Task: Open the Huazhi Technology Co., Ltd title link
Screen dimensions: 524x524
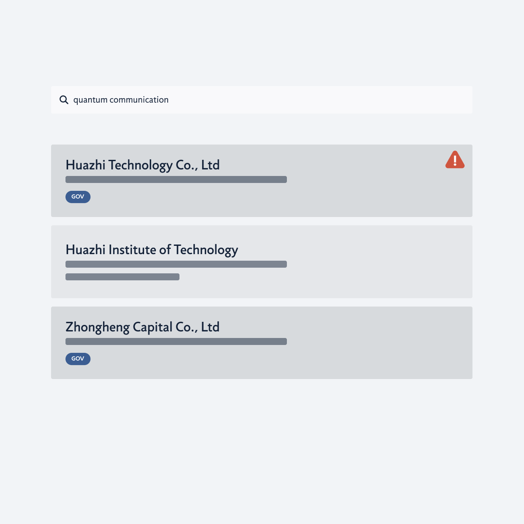Action: pyautogui.click(x=142, y=165)
